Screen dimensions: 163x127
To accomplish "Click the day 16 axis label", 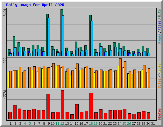I will pos(81,124).
